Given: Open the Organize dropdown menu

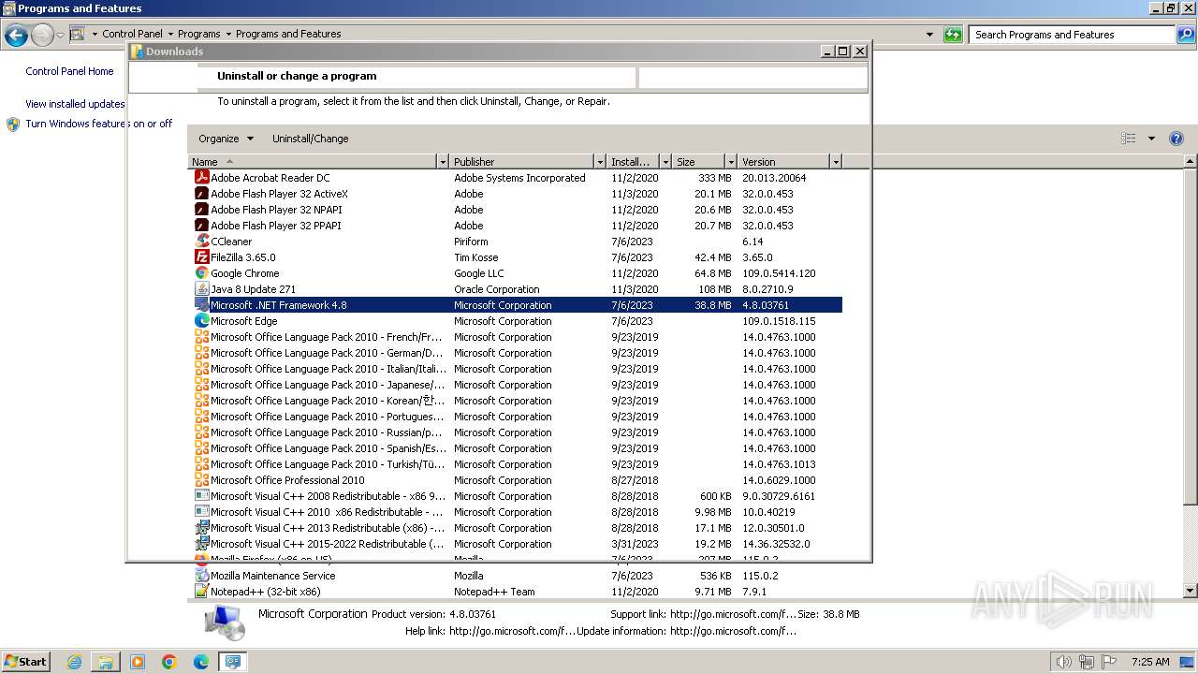Looking at the screenshot, I should coord(226,139).
